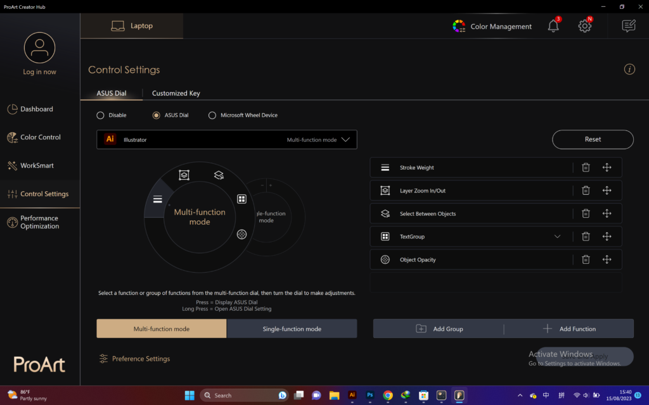Select the Object Opacity icon on the dial
Screen dimensions: 649x405
(241, 234)
